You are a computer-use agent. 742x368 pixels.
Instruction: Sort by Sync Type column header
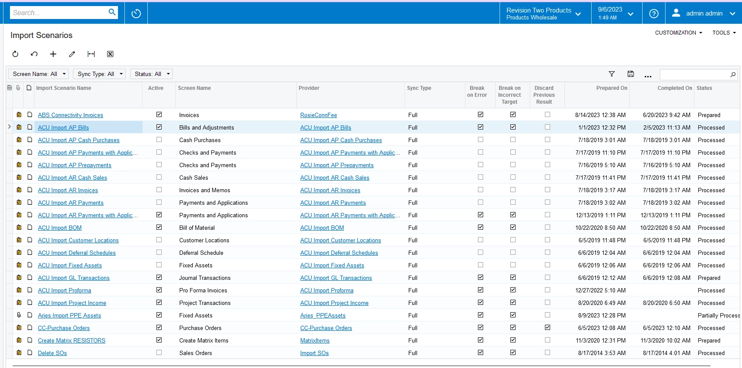pyautogui.click(x=419, y=88)
